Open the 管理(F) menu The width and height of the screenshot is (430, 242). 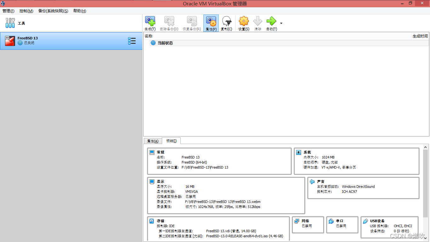[x=8, y=11]
